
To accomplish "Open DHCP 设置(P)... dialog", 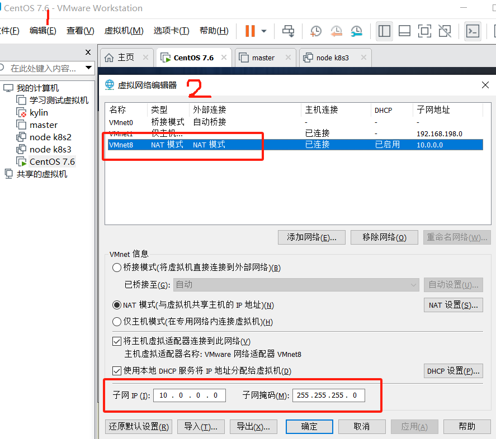I will click(454, 371).
